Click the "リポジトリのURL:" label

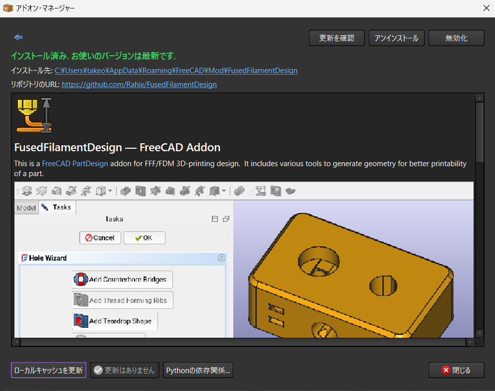point(35,85)
